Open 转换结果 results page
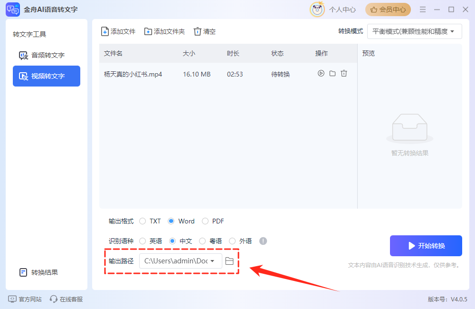The width and height of the screenshot is (475, 309). [38, 272]
